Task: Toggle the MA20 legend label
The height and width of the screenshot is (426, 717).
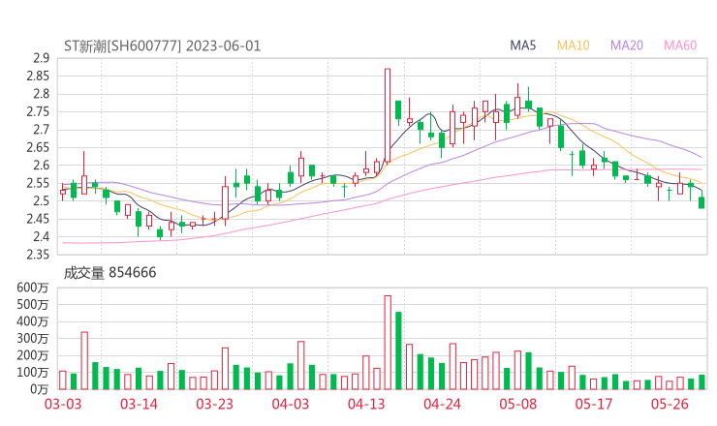Action: tap(627, 46)
